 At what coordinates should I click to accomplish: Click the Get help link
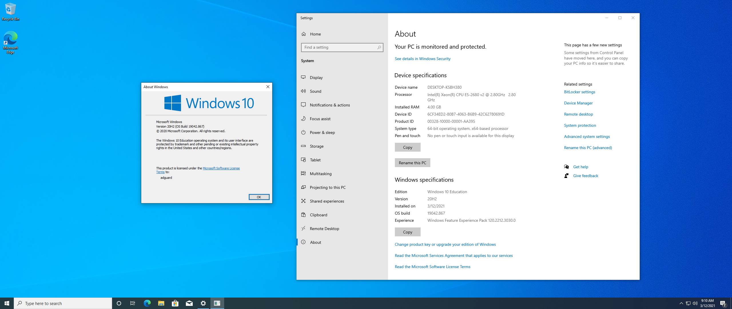pos(580,167)
